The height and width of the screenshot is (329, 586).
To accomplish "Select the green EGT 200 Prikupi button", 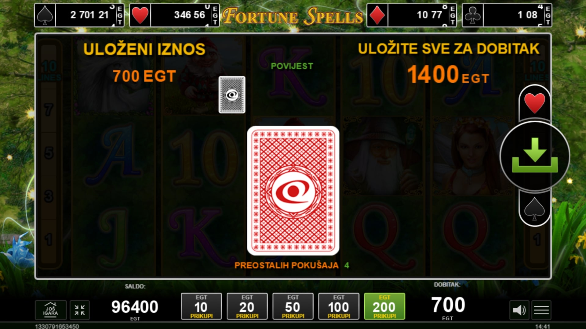I will click(384, 306).
